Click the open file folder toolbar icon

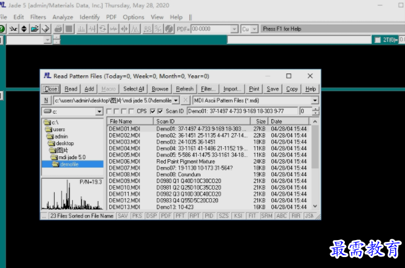click(35, 29)
